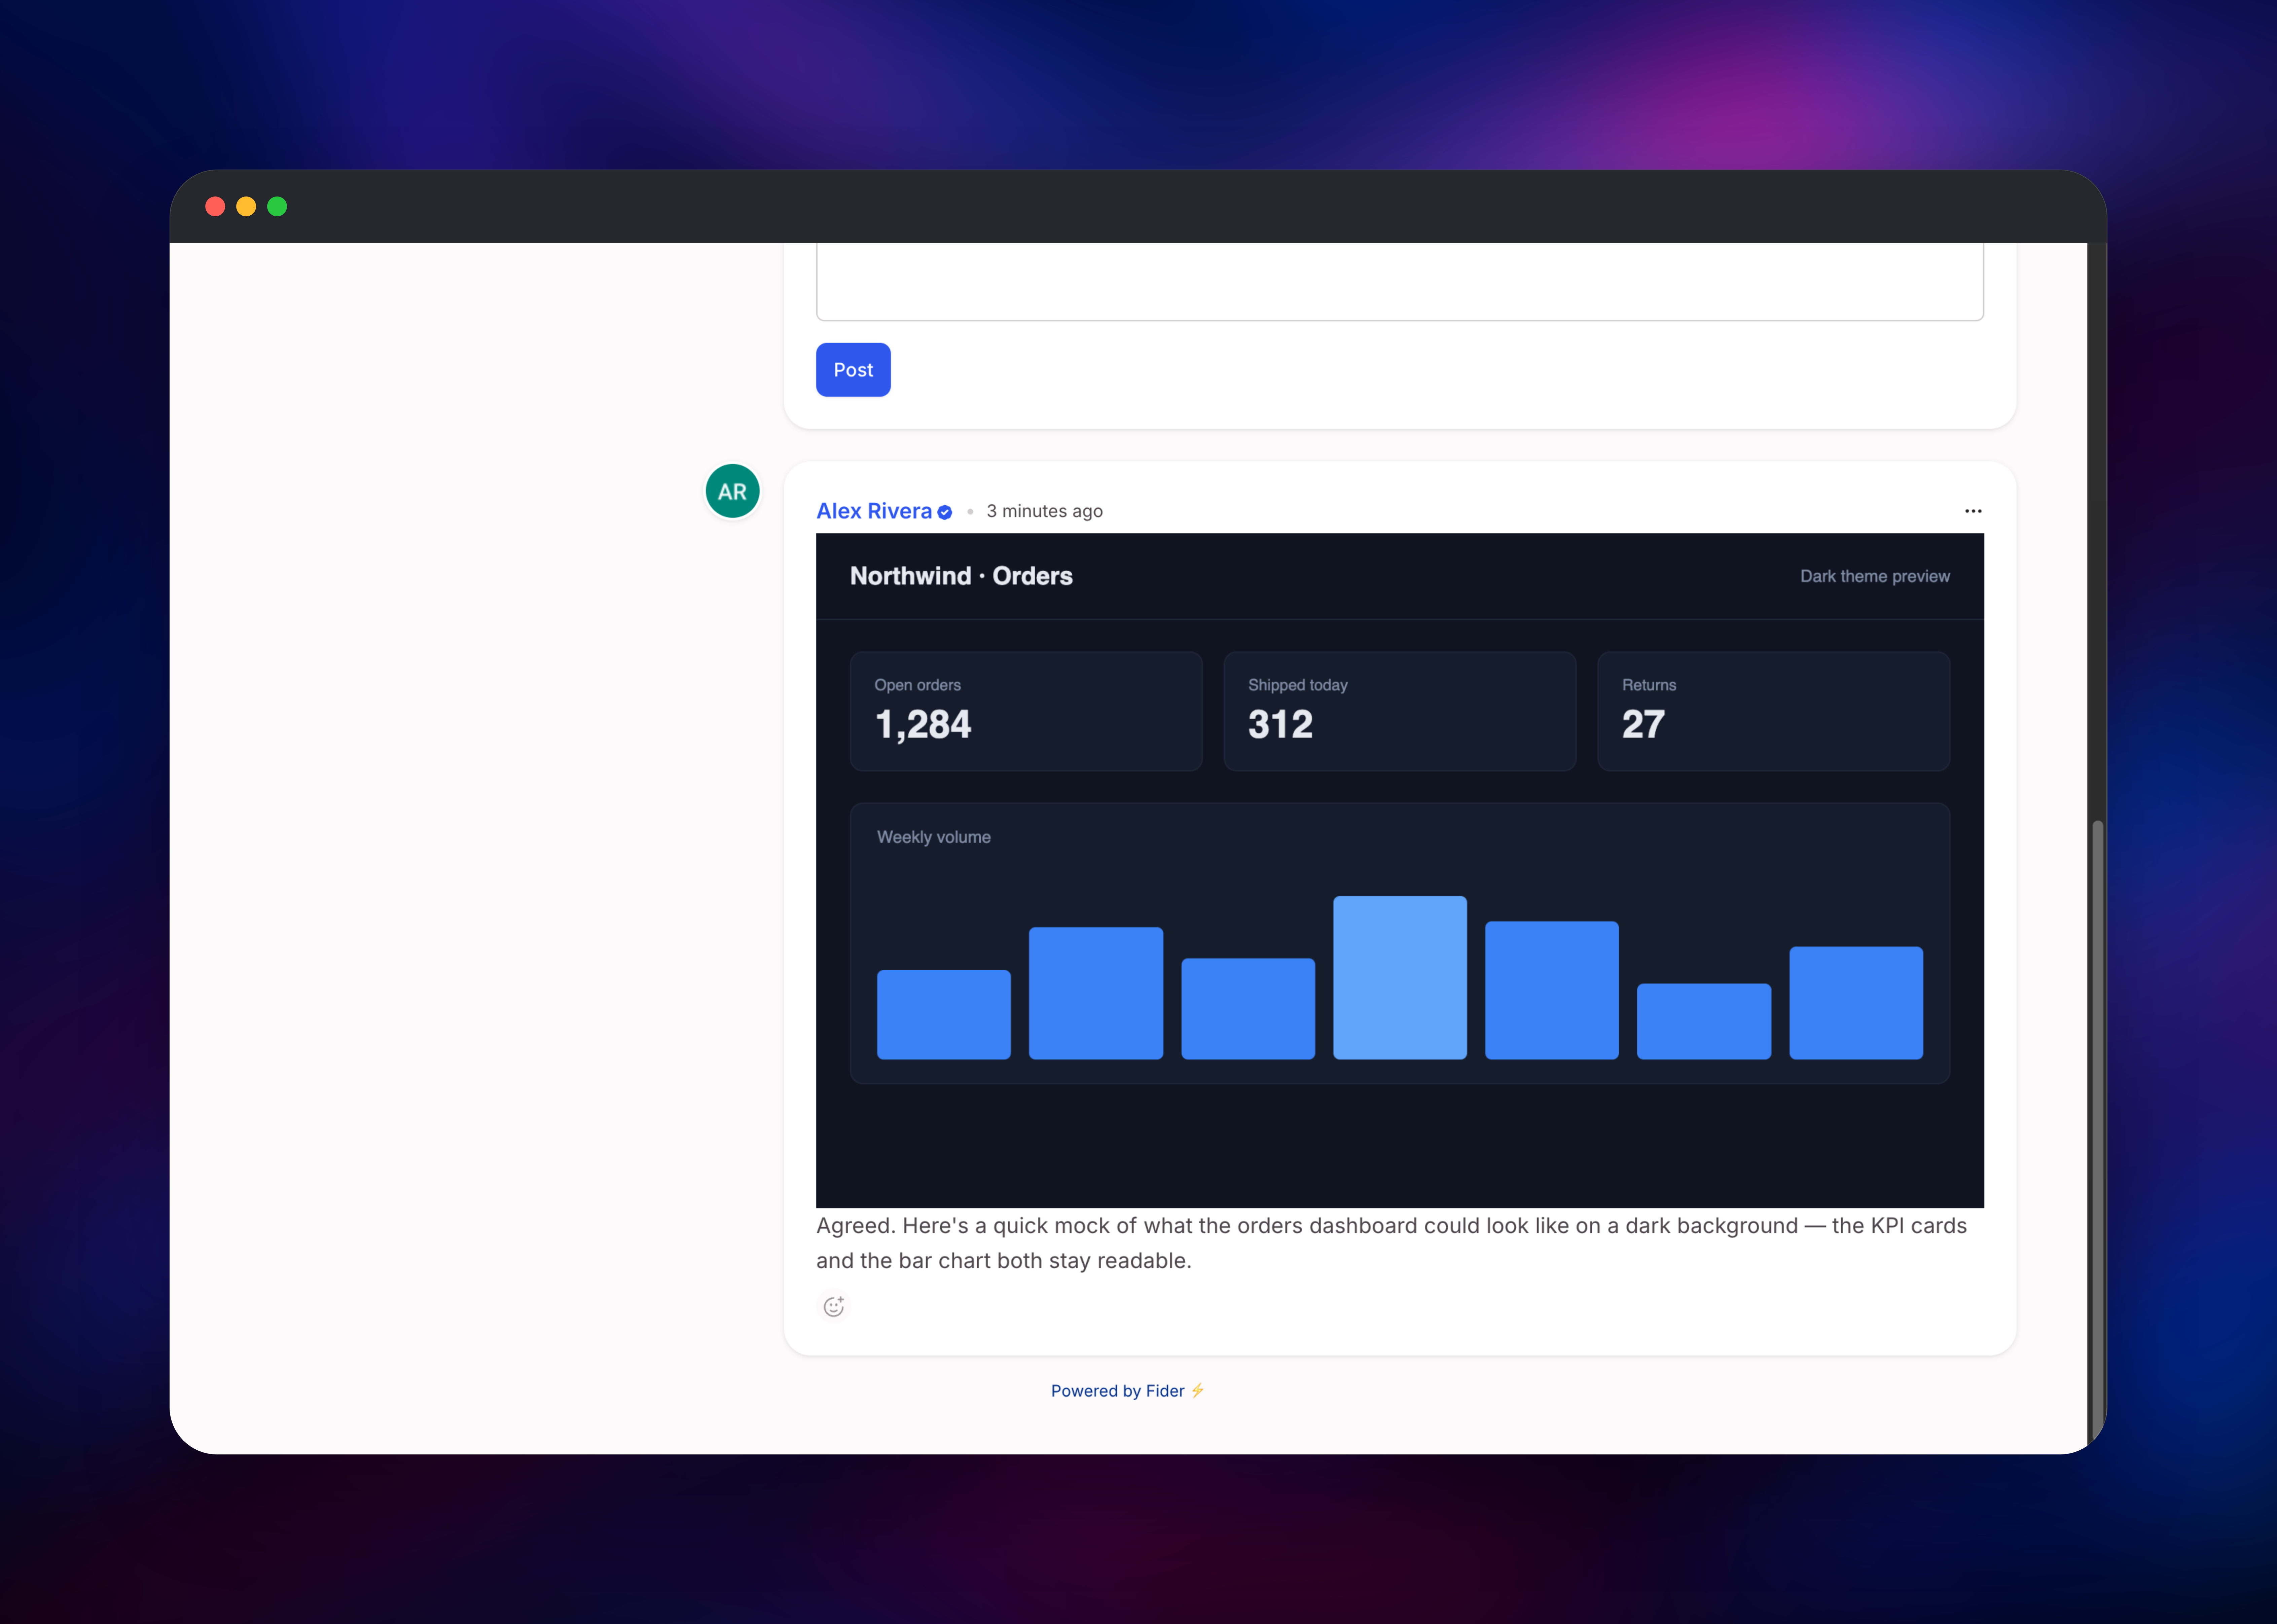Click the blue Post button
Image resolution: width=2277 pixels, height=1624 pixels.
[853, 370]
